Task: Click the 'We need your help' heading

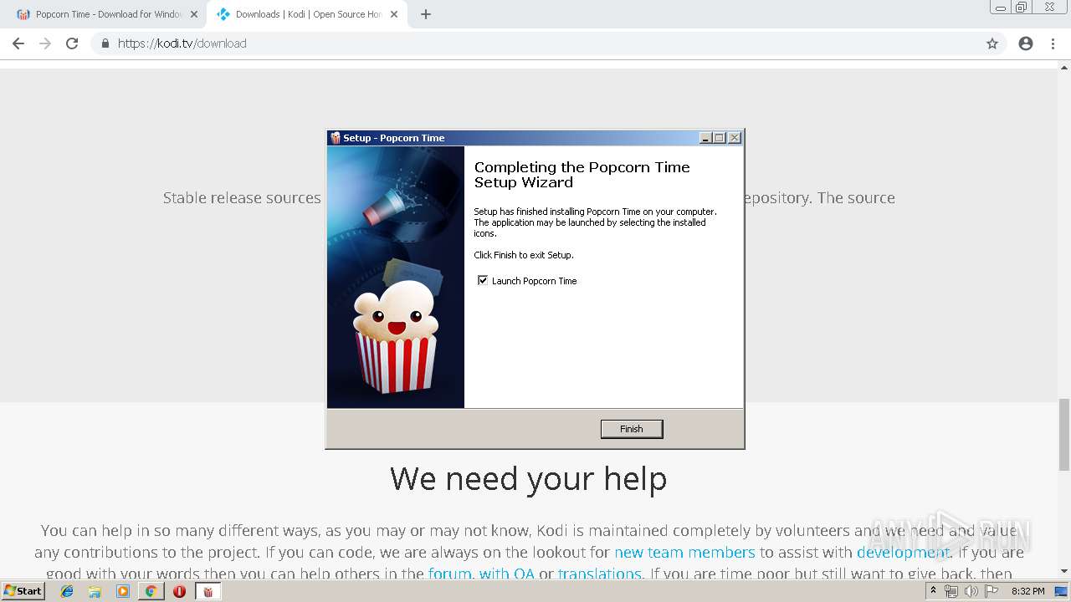Action: [x=528, y=479]
